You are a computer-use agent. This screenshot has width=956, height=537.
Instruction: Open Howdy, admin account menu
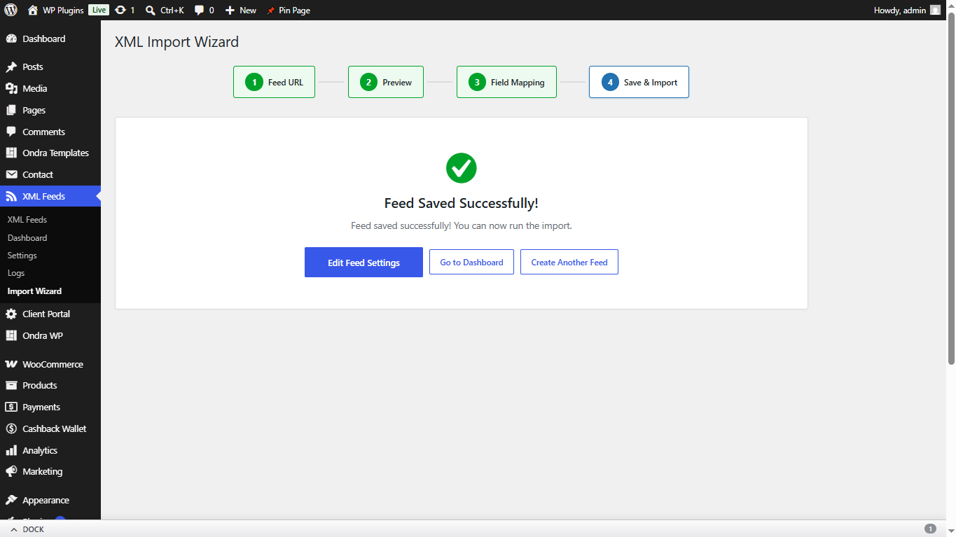[907, 10]
